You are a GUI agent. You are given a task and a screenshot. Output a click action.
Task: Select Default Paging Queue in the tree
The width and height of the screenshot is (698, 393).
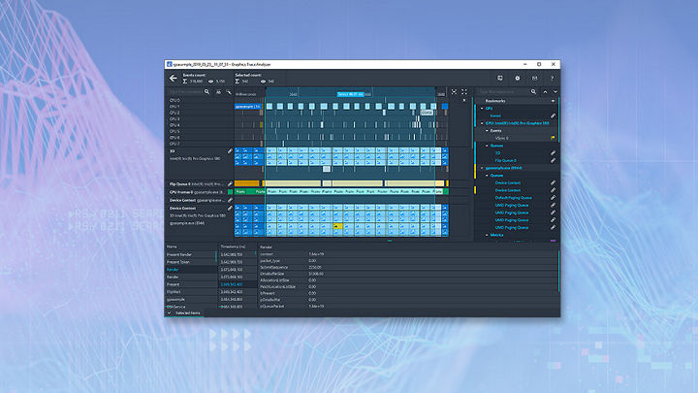point(513,197)
